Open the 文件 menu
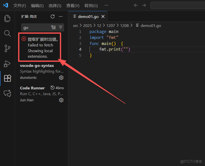This screenshot has width=205, height=166. coord(19,5)
